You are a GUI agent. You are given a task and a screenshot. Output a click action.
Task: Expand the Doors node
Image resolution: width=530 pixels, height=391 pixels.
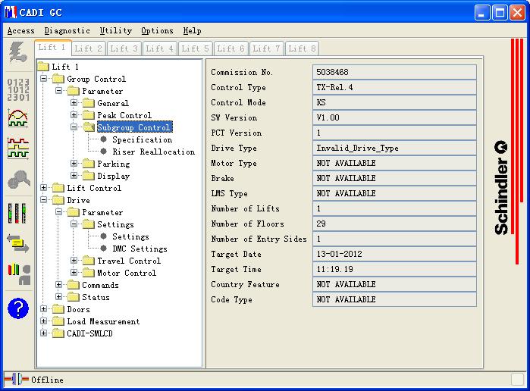click(44, 309)
